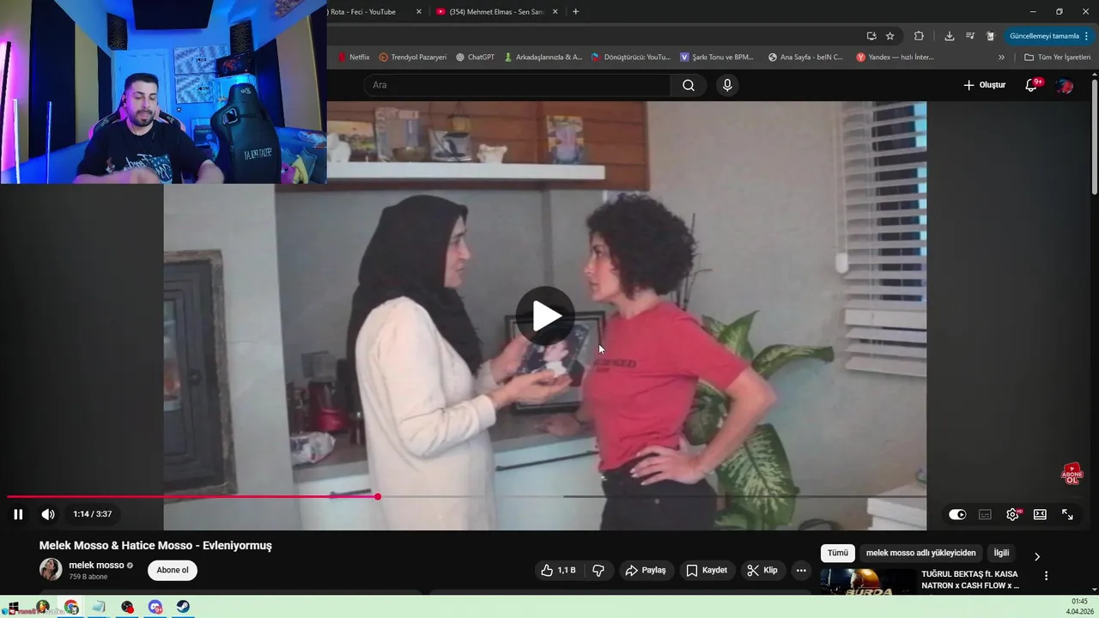Open the Trendyol Pazaryeri bookmark
Viewport: 1099px width, 618px height.
pyautogui.click(x=413, y=58)
